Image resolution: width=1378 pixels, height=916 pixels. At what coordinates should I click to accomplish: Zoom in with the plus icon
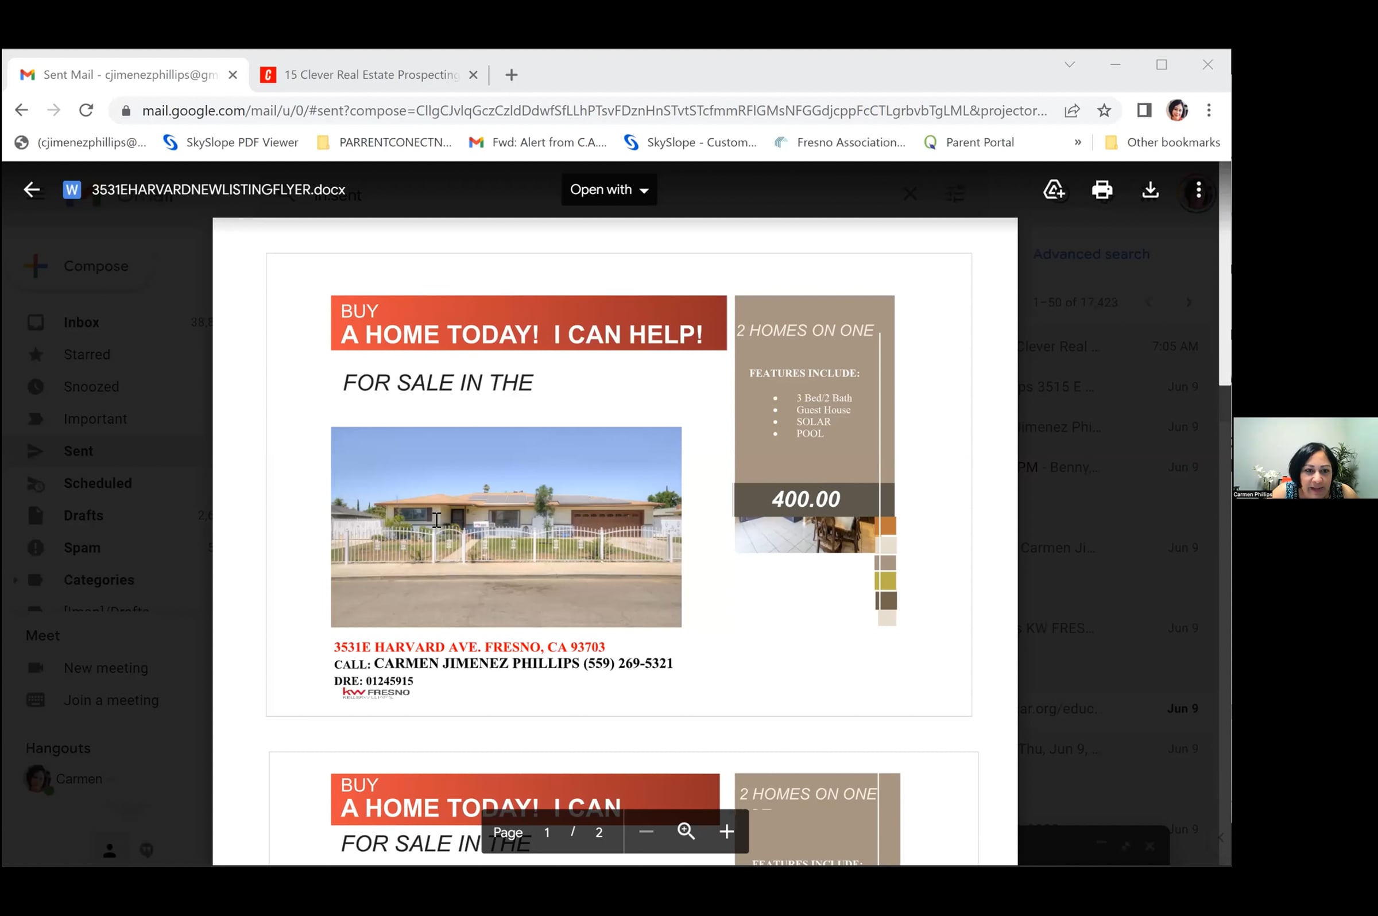726,831
